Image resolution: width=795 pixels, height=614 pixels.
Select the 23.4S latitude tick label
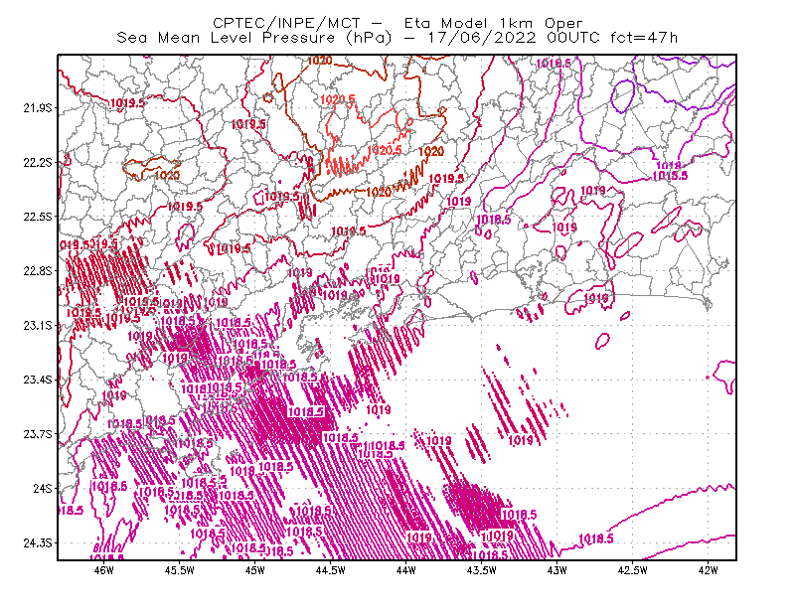(x=38, y=380)
